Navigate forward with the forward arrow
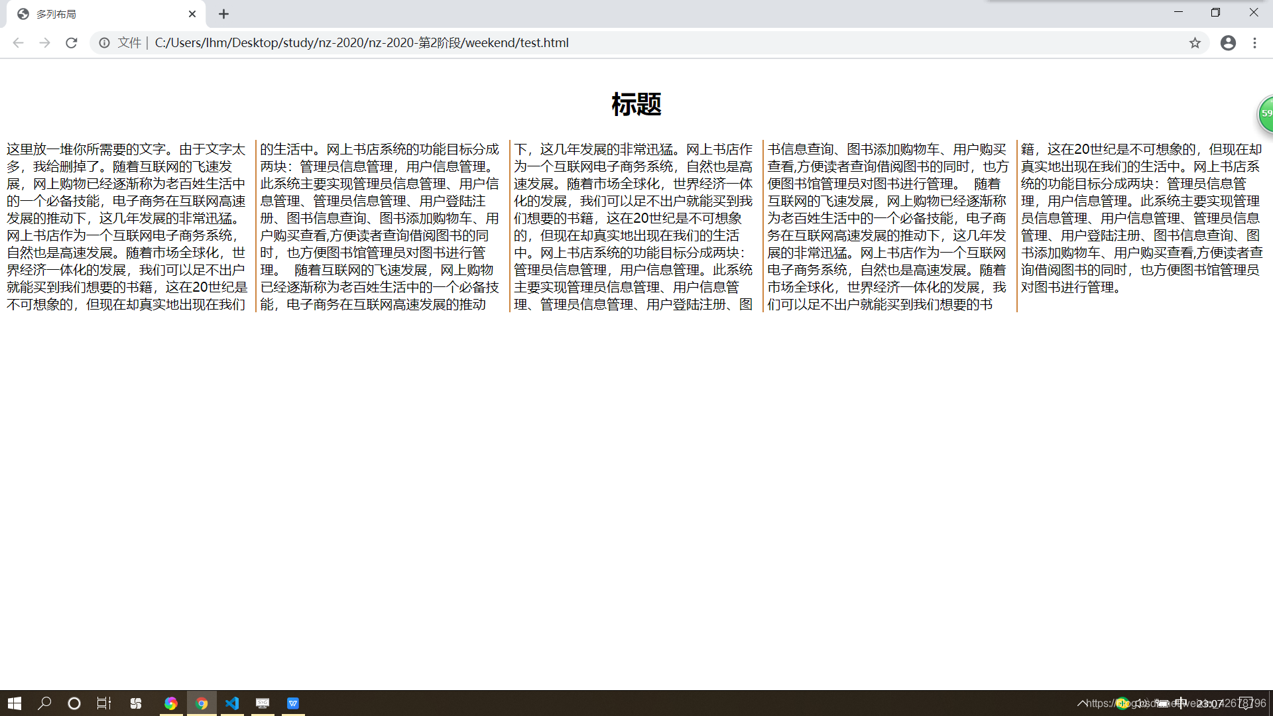The image size is (1273, 716). (44, 42)
